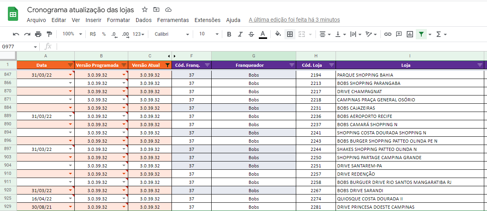
Task: Redo the last action
Action: pos(27,34)
